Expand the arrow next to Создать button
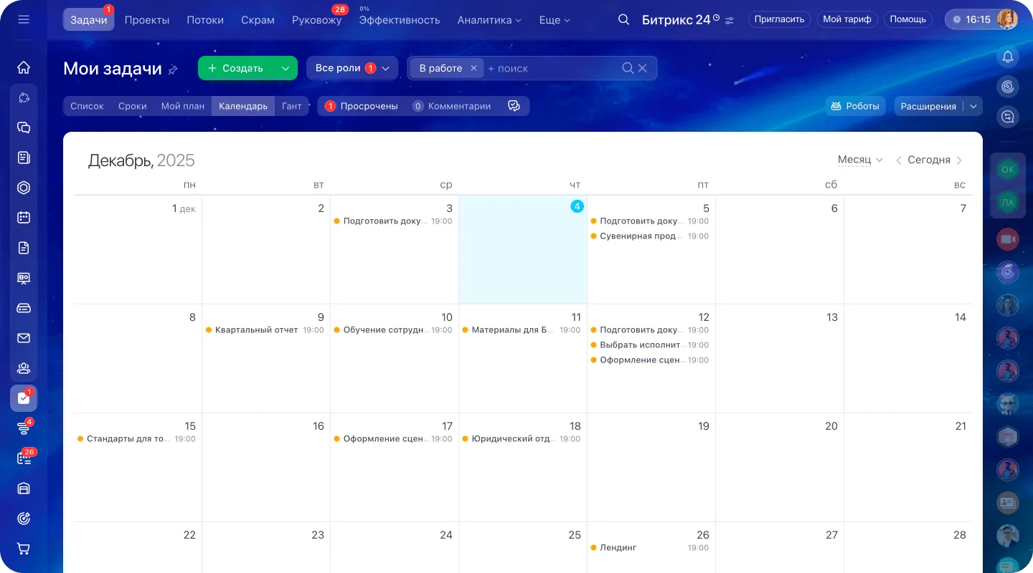 click(286, 68)
